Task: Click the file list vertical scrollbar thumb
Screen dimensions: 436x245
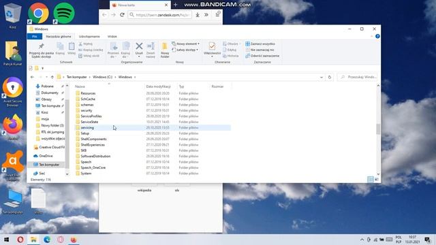Action: click(378, 129)
